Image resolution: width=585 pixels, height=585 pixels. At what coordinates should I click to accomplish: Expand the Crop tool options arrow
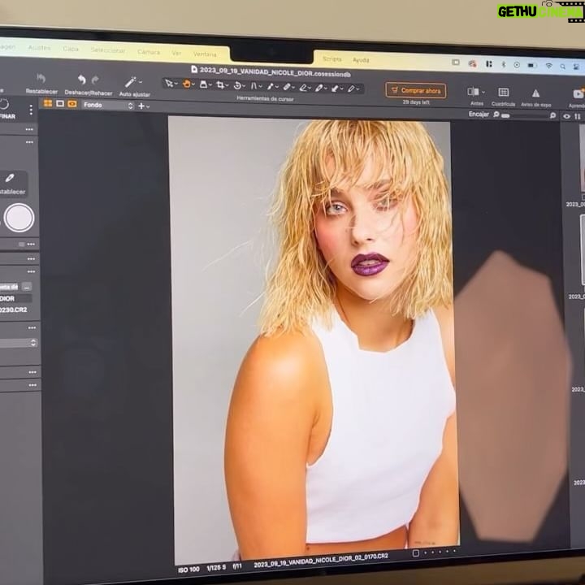(227, 86)
